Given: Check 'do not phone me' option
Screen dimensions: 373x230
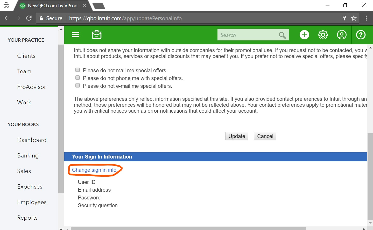Looking at the screenshot, I should [78, 78].
